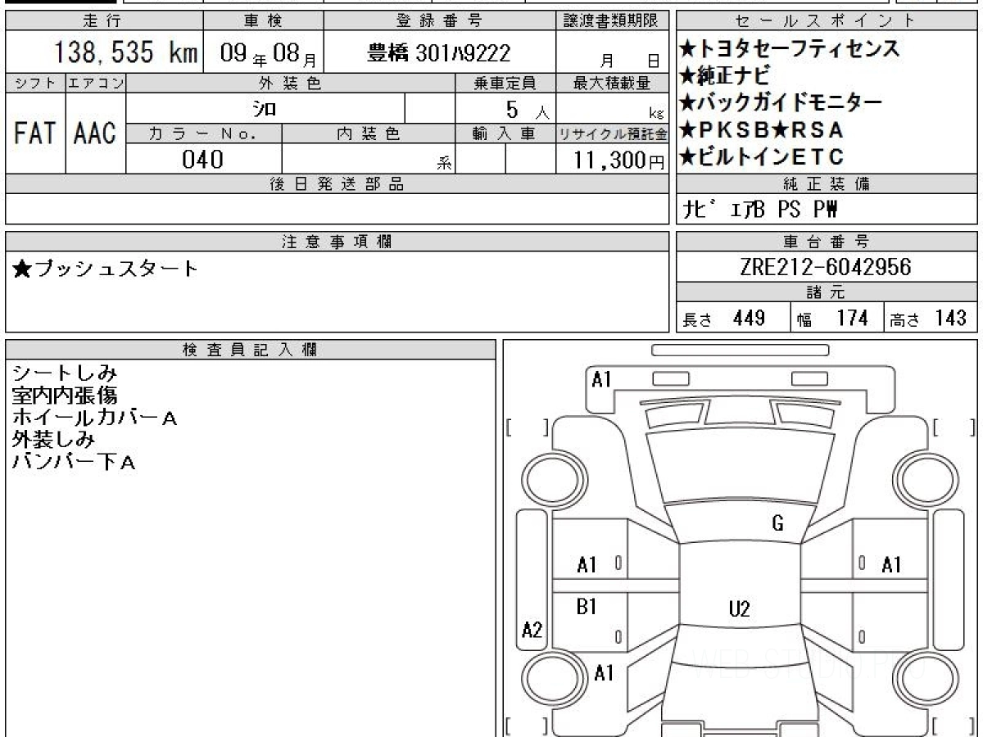Screen dimensions: 983x737
Task: Select the AAC air conditioner cell
Action: (x=95, y=133)
